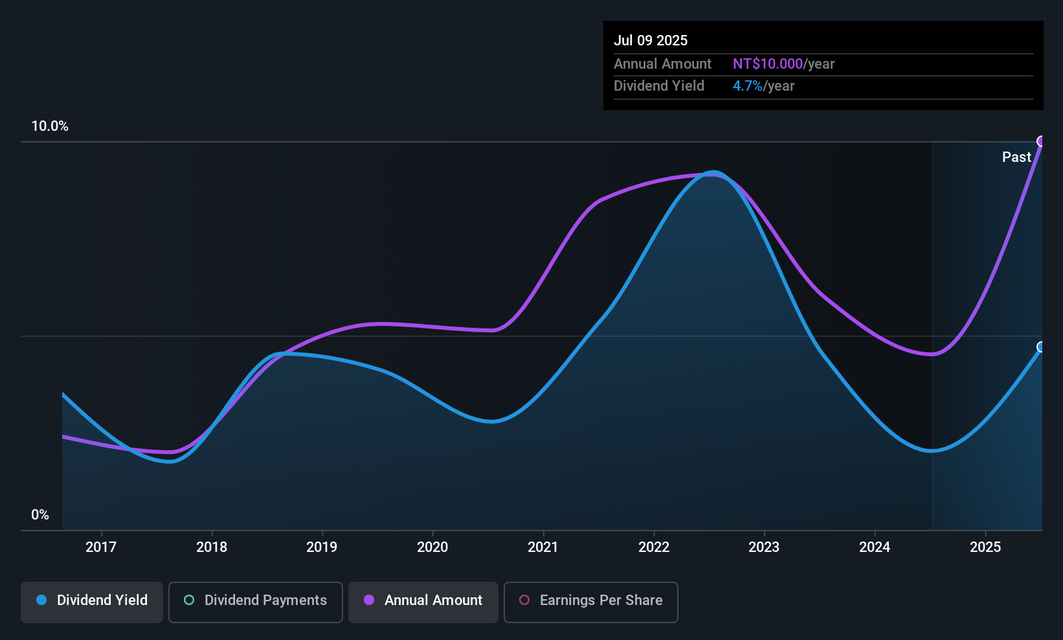Click the 2023 x-axis label
1063x640 pixels.
pyautogui.click(x=764, y=547)
